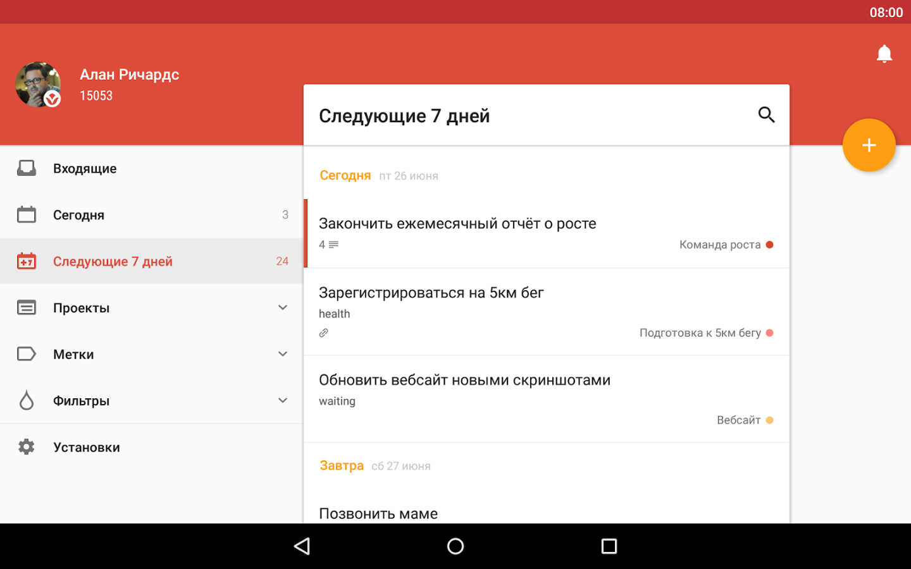Tap Android recent apps button
Screen dimensions: 911x569
click(x=609, y=546)
